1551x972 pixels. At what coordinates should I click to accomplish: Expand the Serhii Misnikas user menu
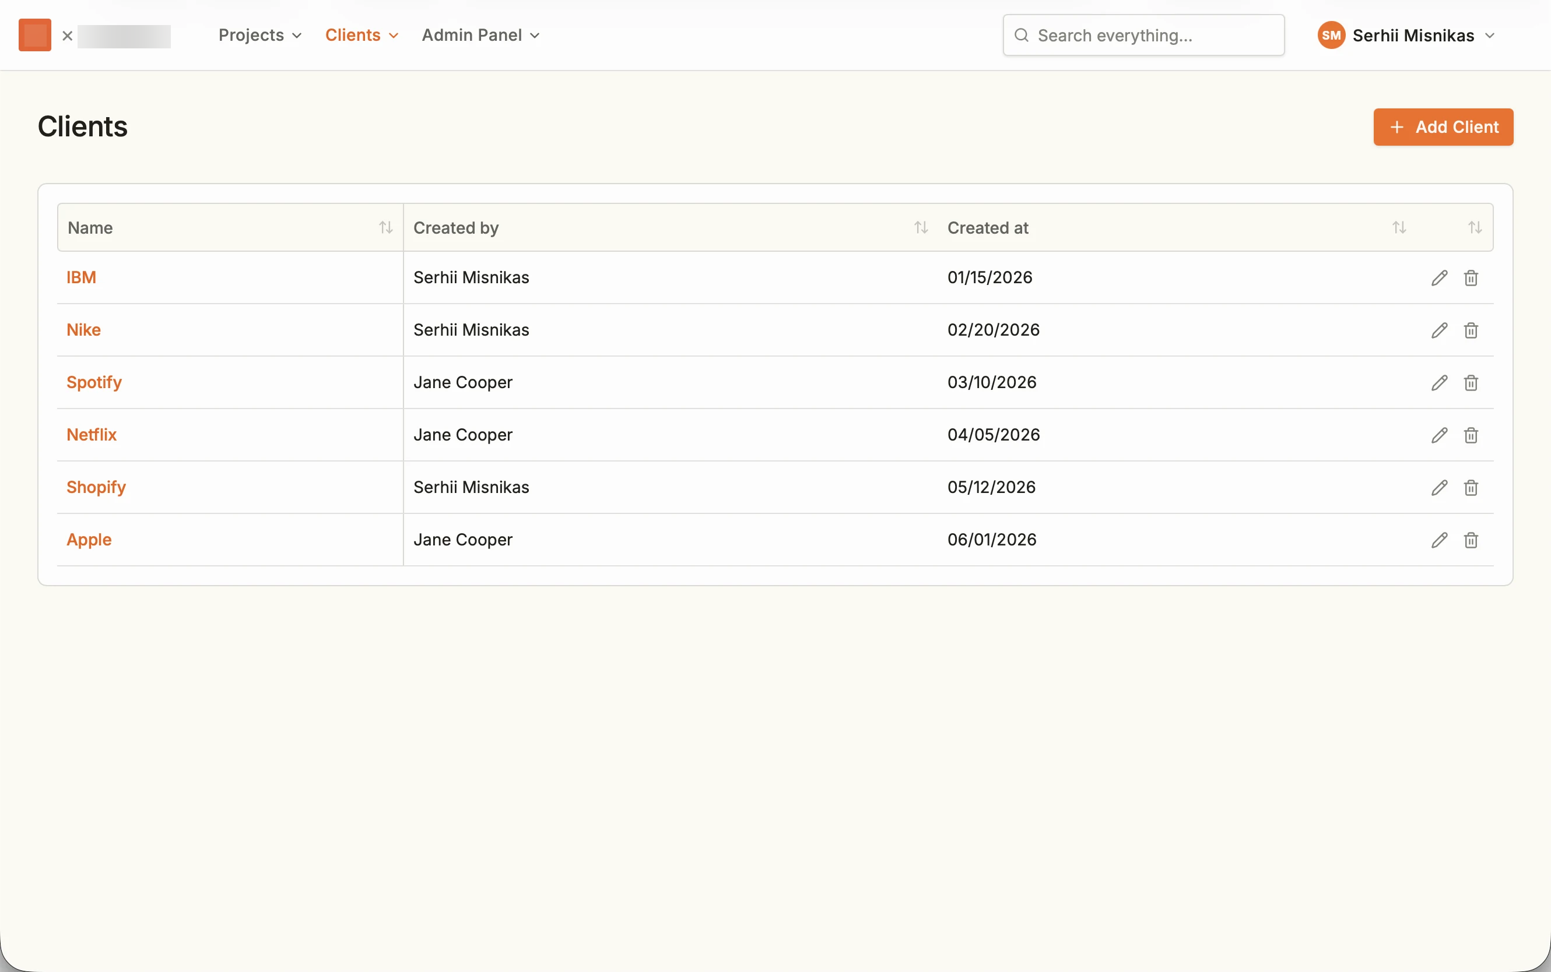(x=1406, y=36)
